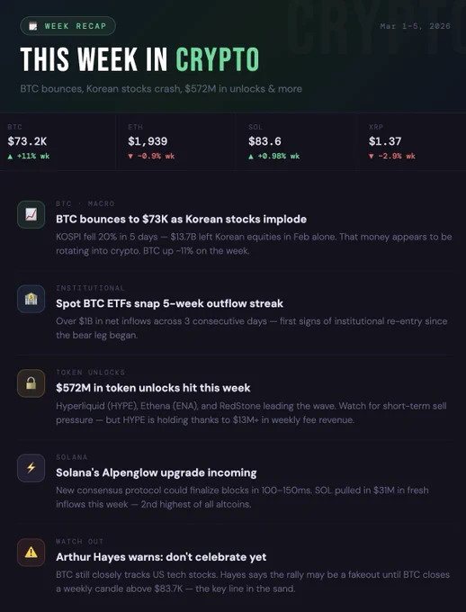This screenshot has width=466, height=612.
Task: Click the Mar 1-5, 2026 date label
Action: (x=416, y=26)
